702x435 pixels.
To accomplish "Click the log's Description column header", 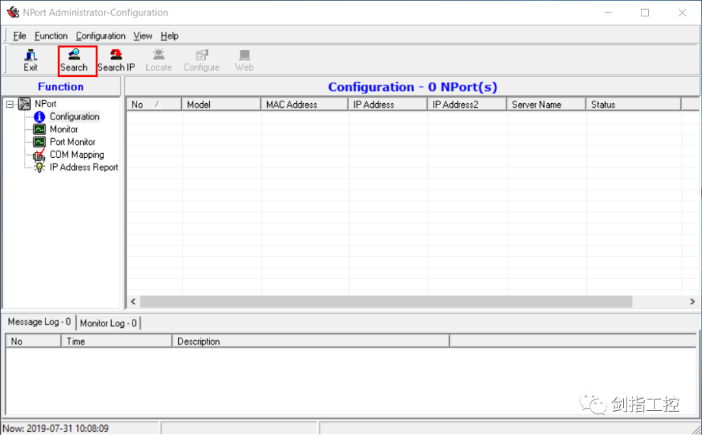I will (311, 341).
